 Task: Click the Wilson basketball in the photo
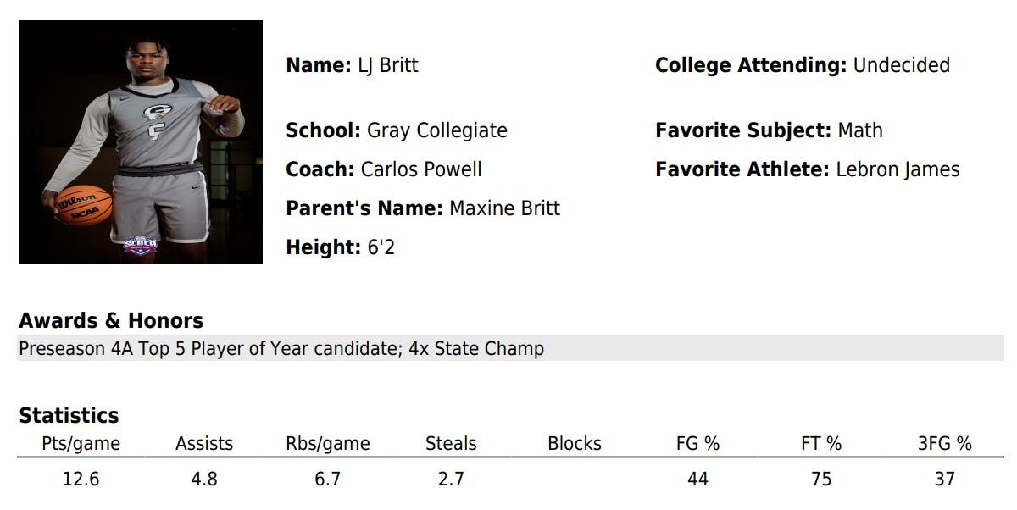(85, 206)
